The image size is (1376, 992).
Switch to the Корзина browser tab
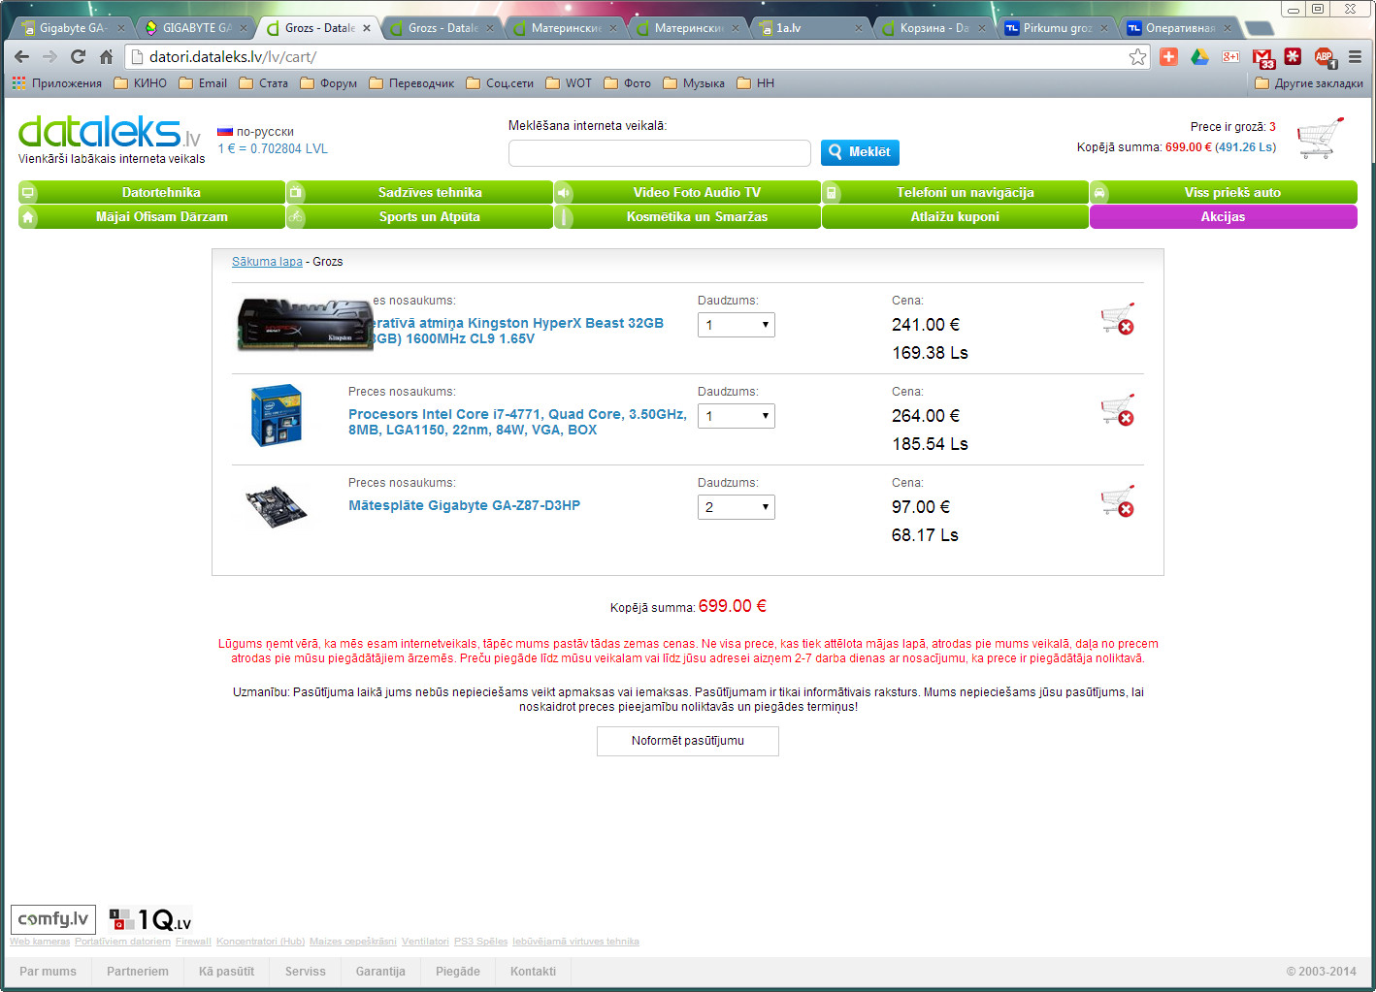pyautogui.click(x=931, y=28)
